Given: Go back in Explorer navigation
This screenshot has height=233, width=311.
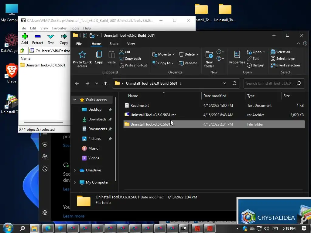Looking at the screenshot, I should pos(77,83).
